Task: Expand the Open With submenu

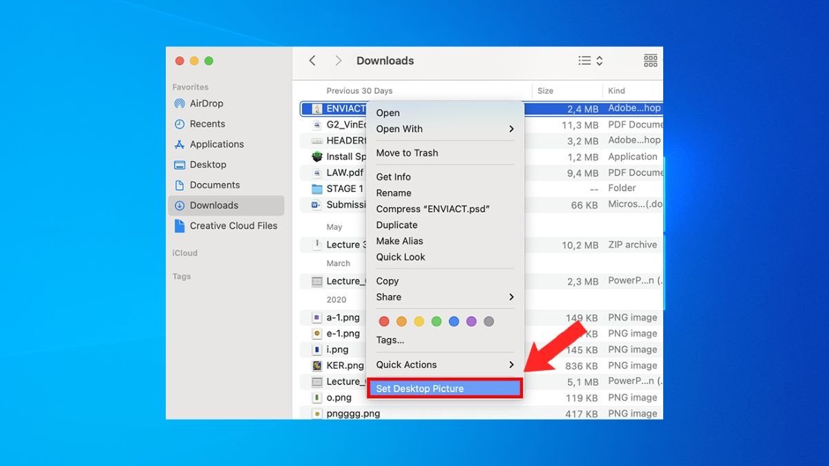Action: click(511, 129)
